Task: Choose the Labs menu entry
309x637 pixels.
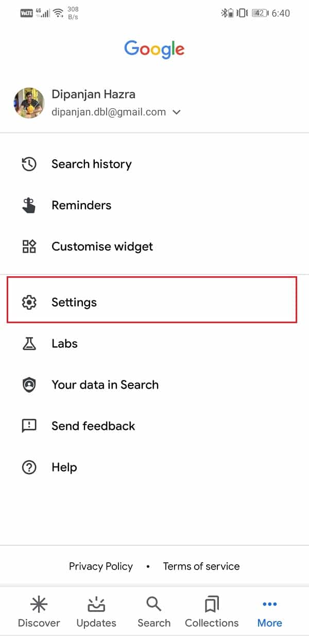Action: point(154,344)
